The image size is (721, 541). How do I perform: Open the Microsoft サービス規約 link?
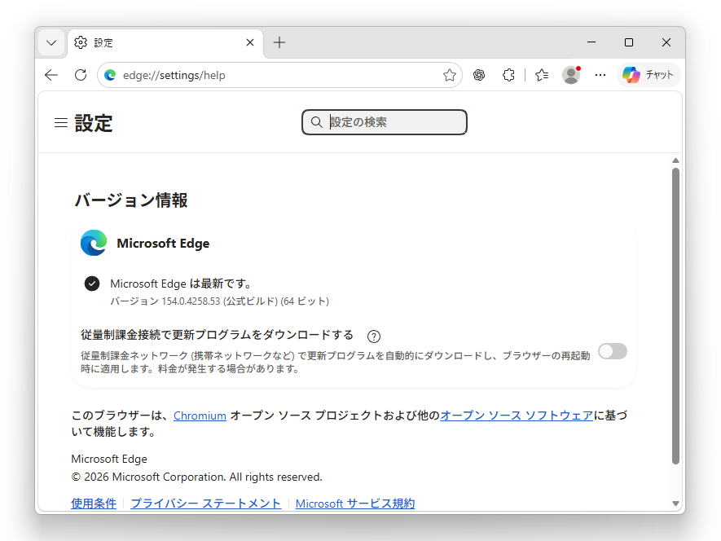coord(355,504)
